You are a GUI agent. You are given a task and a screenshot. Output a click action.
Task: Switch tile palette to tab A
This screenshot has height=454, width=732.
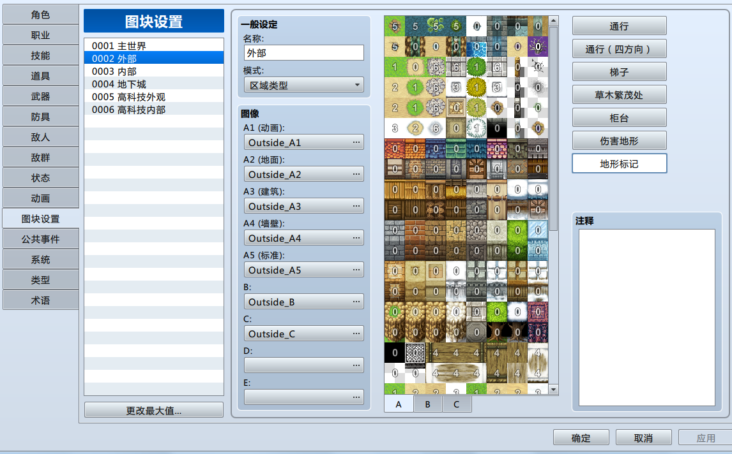click(x=399, y=404)
